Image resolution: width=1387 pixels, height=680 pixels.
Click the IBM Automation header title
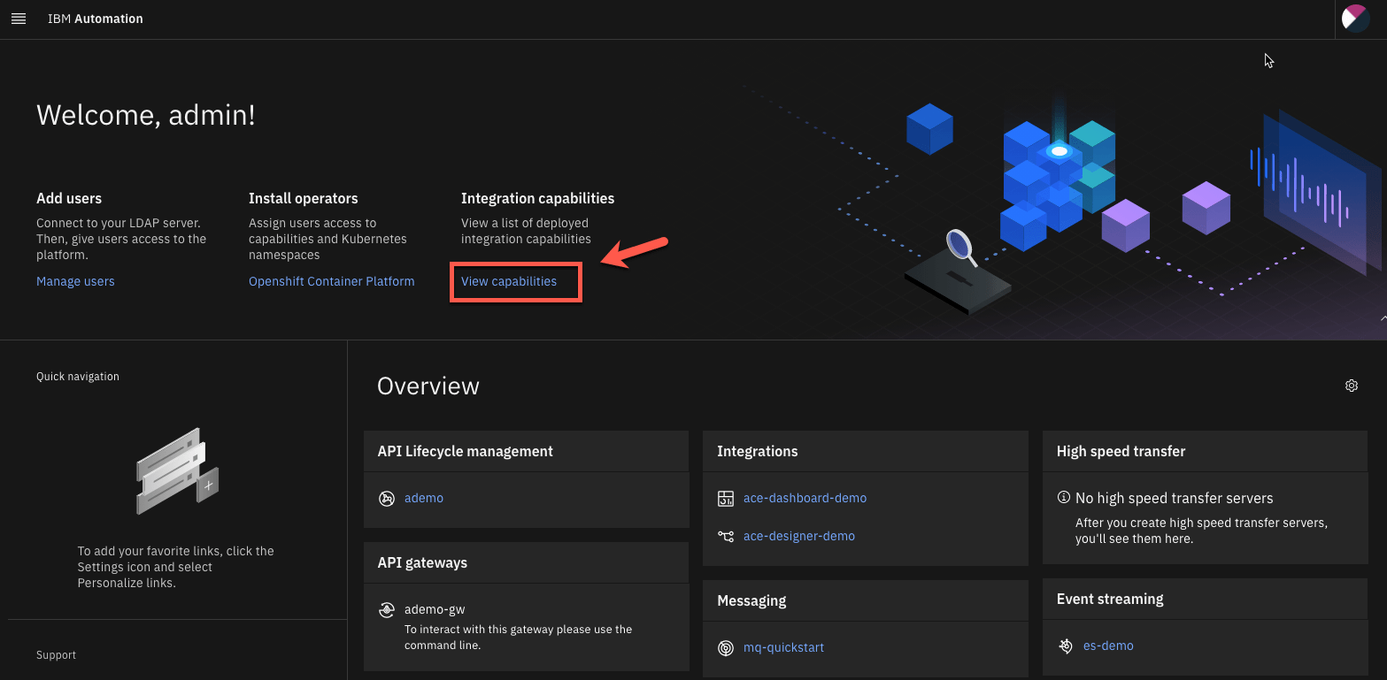(95, 18)
